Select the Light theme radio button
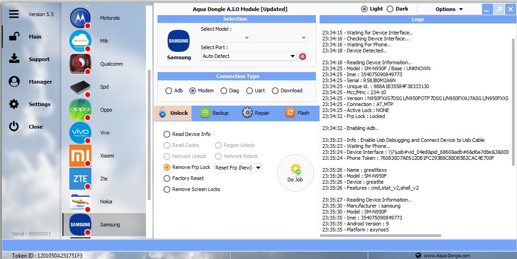The image size is (517, 259). (x=365, y=9)
